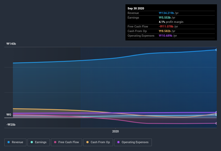Click the ₩10.689b operating expenses value
The height and width of the screenshot is (151, 221).
[x=166, y=36]
